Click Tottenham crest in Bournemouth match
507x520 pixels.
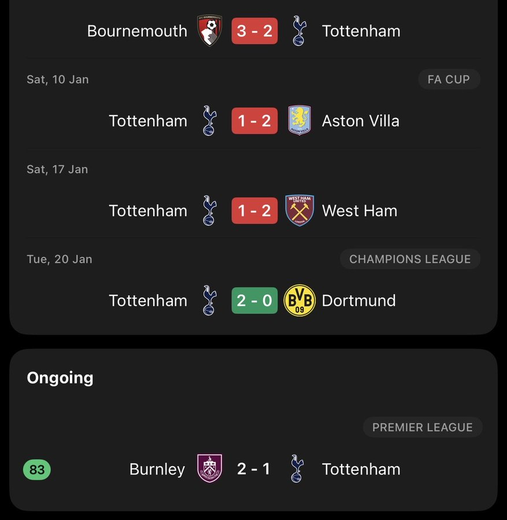[299, 31]
